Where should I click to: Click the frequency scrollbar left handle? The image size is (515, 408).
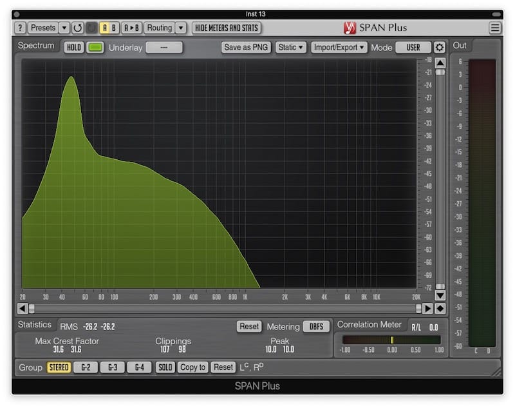pyautogui.click(x=32, y=308)
